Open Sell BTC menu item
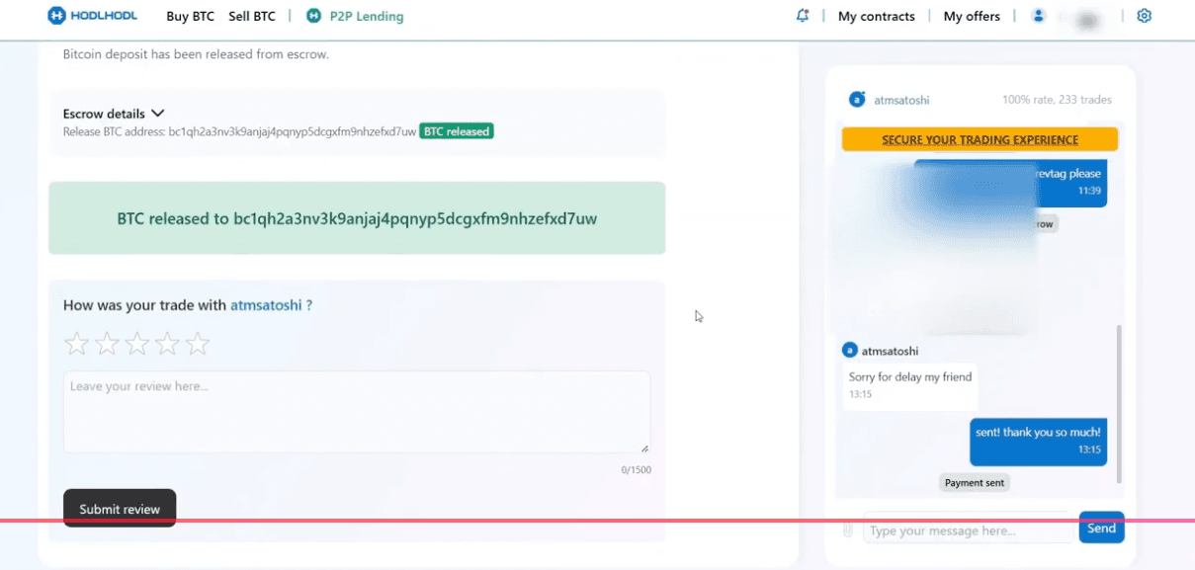1195x570 pixels. (x=252, y=16)
